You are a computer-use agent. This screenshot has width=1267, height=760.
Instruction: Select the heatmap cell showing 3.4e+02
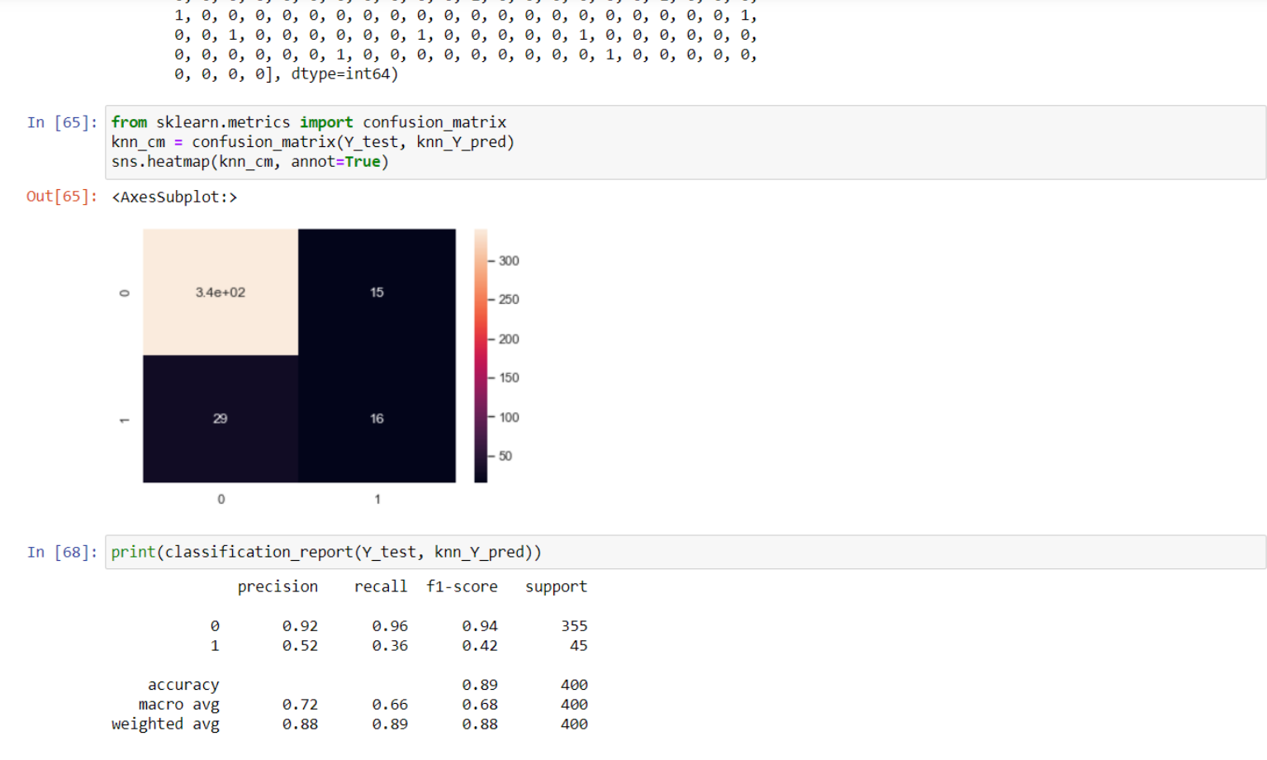(220, 292)
